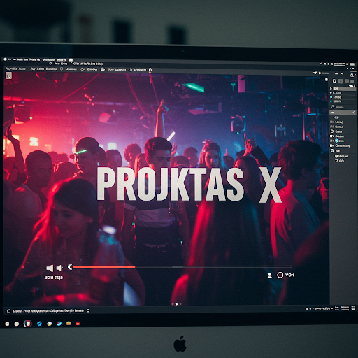Click the blue circle badge in panel list
This screenshot has width=358, height=358.
point(337,141)
